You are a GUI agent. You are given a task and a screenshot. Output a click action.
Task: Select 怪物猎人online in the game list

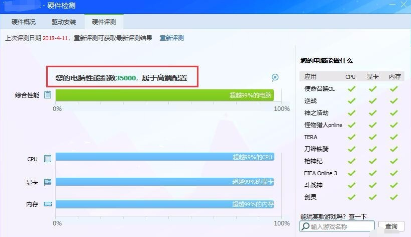pos(323,125)
